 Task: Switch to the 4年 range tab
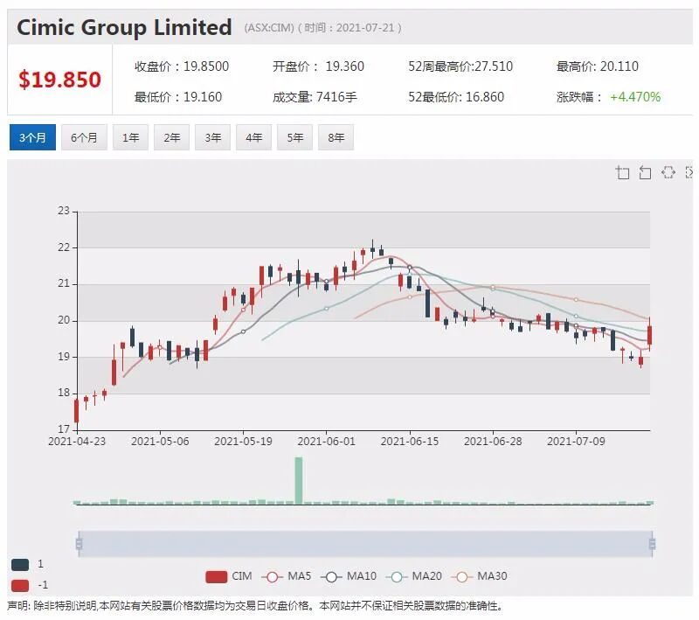coord(253,137)
